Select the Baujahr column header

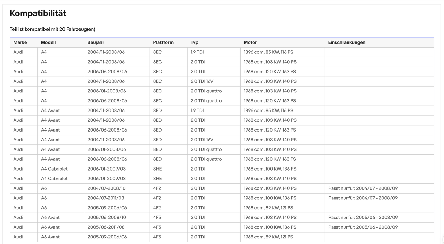[x=96, y=42]
